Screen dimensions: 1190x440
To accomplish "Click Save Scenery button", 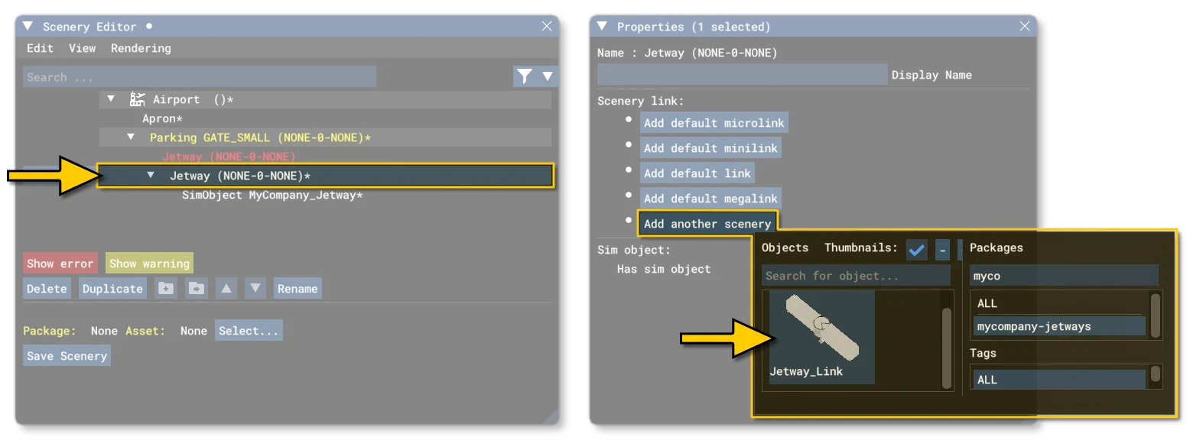I will tap(67, 356).
